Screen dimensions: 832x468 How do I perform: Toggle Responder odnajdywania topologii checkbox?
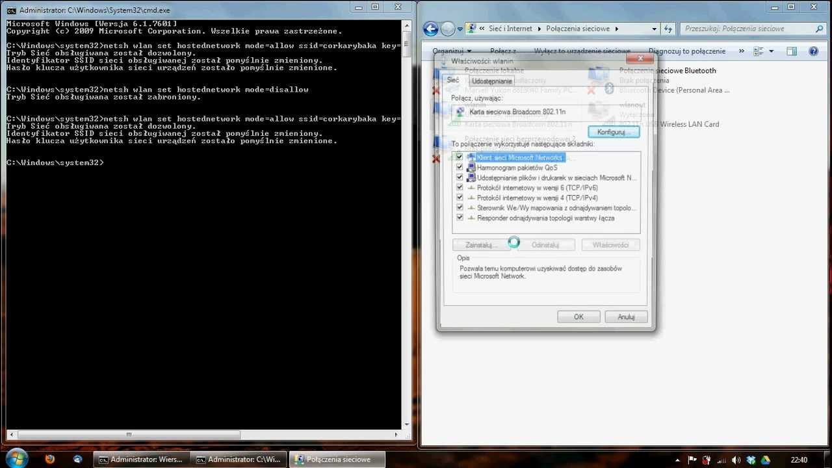click(460, 218)
